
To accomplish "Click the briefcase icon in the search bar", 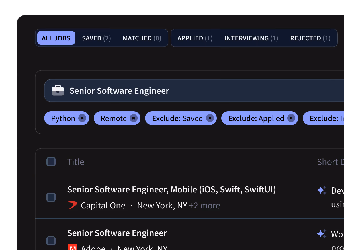I will tap(58, 91).
